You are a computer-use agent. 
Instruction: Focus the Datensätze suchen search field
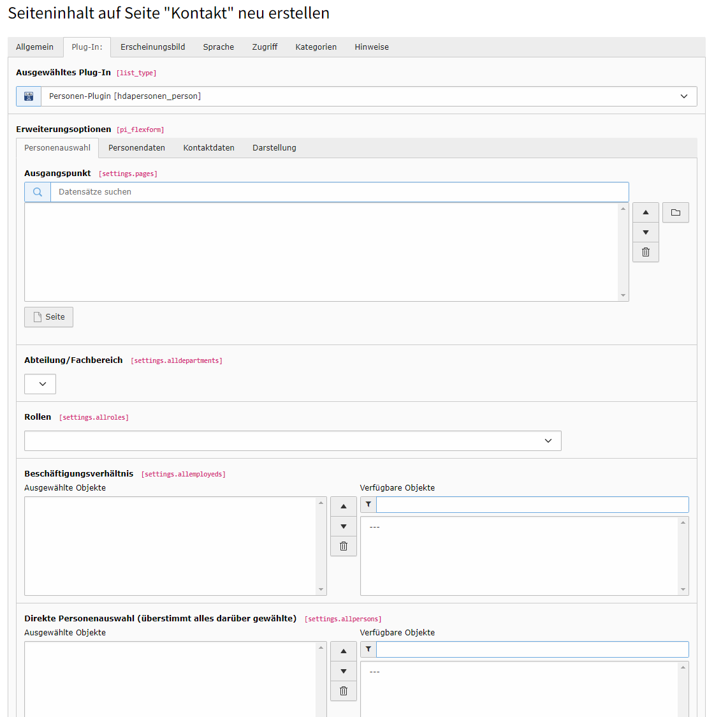(340, 192)
